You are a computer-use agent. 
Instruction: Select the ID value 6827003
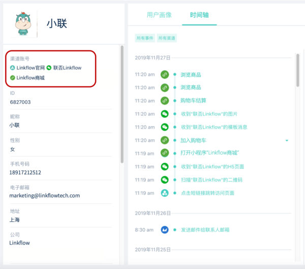pos(20,102)
